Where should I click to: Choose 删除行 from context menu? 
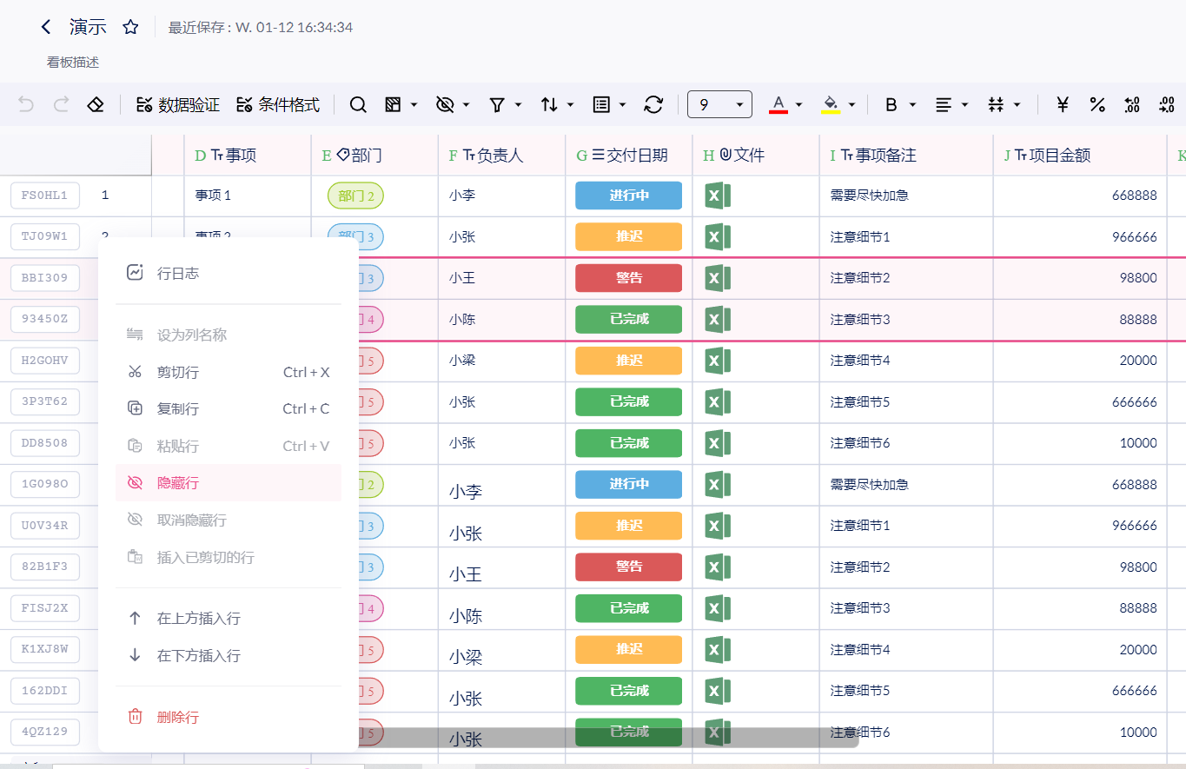(229, 717)
